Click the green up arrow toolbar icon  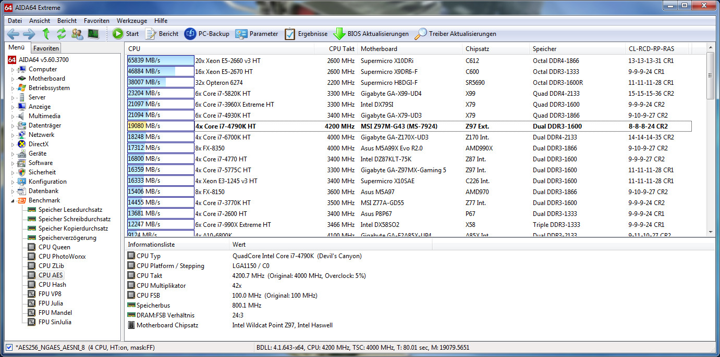click(46, 34)
